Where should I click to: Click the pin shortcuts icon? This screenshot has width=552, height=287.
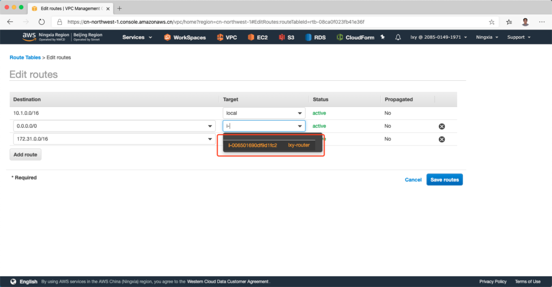tap(383, 37)
